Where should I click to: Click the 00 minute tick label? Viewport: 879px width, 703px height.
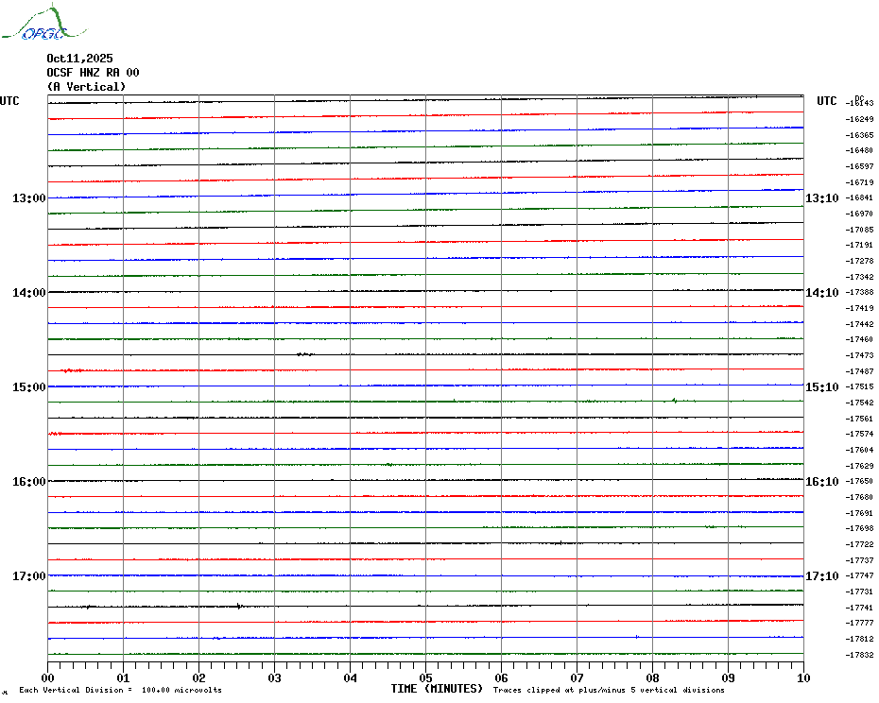pos(48,677)
